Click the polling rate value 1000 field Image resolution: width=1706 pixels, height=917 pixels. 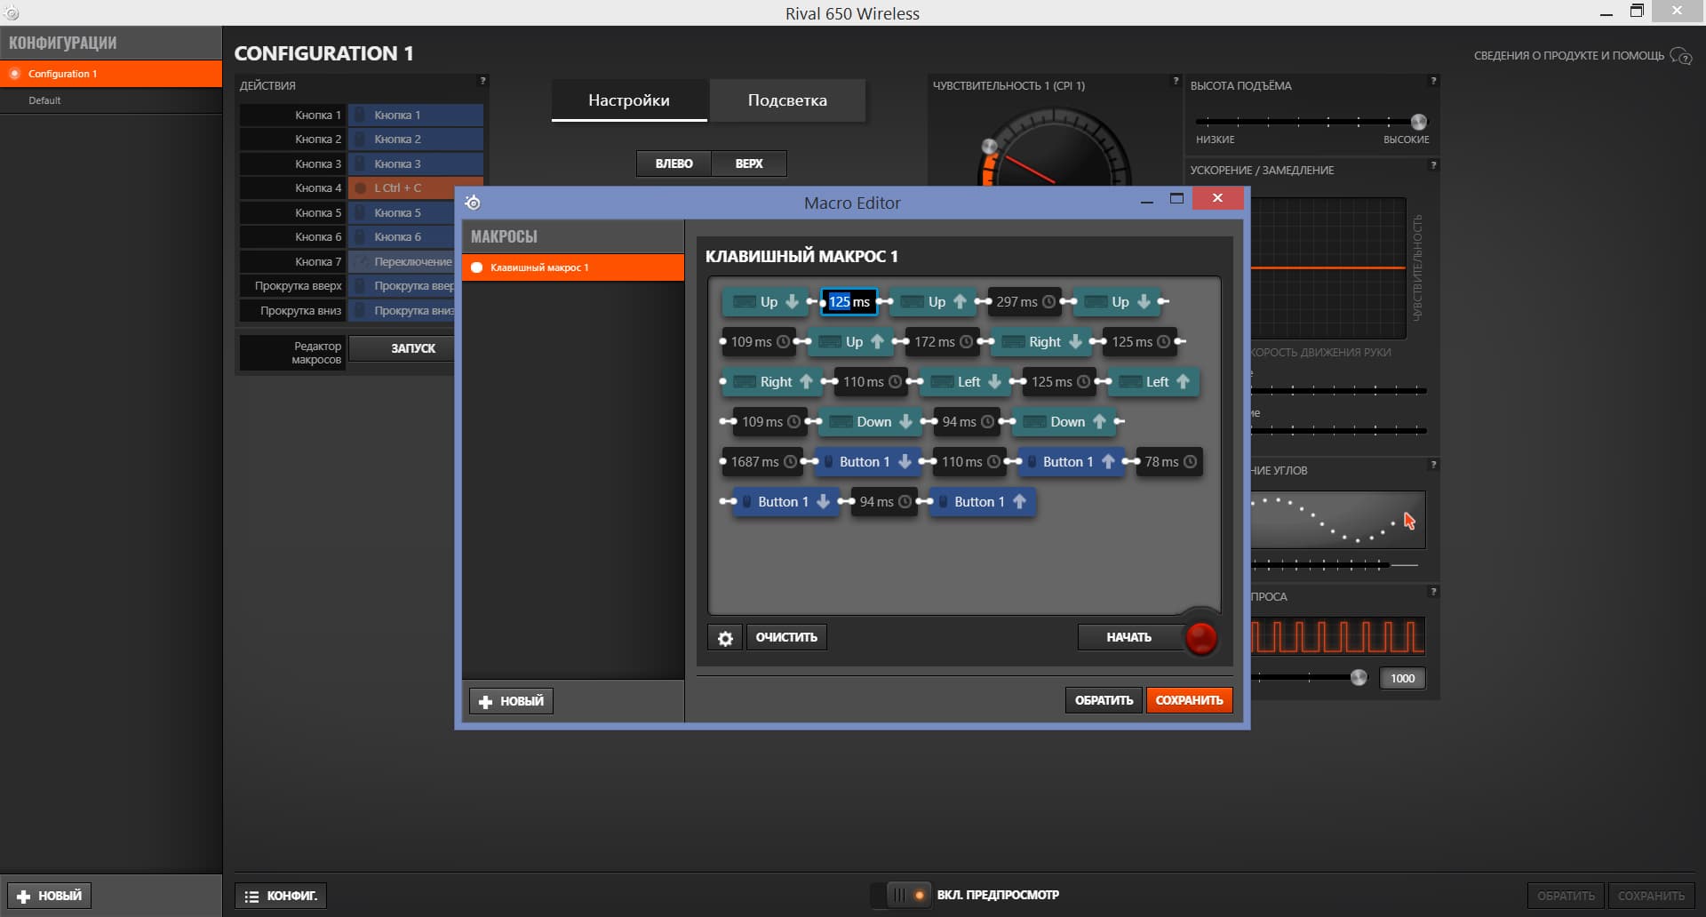[1402, 678]
